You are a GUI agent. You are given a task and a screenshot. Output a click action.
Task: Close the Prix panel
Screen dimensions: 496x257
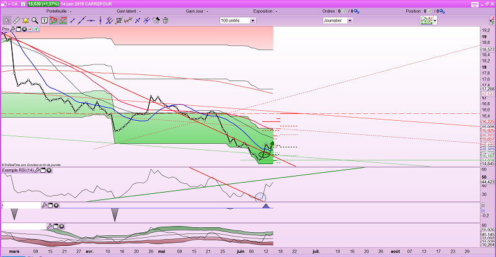24,29
